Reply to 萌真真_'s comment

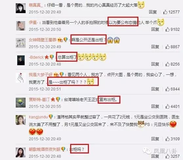coord(153,12)
